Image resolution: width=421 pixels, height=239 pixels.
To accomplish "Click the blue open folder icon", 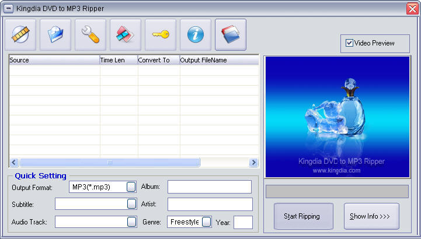I will pyautogui.click(x=55, y=34).
